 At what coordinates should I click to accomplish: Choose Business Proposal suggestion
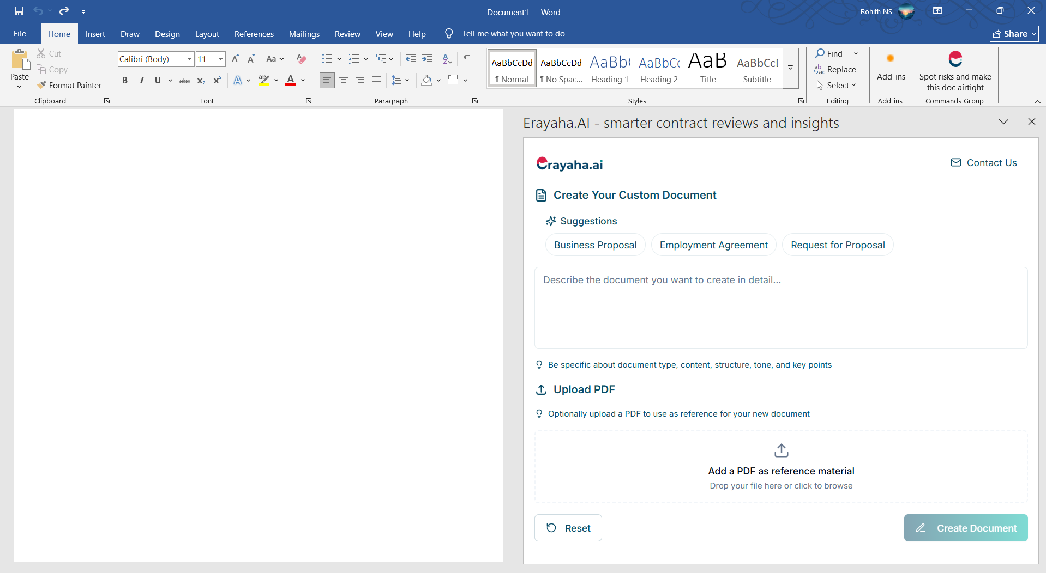[595, 245]
